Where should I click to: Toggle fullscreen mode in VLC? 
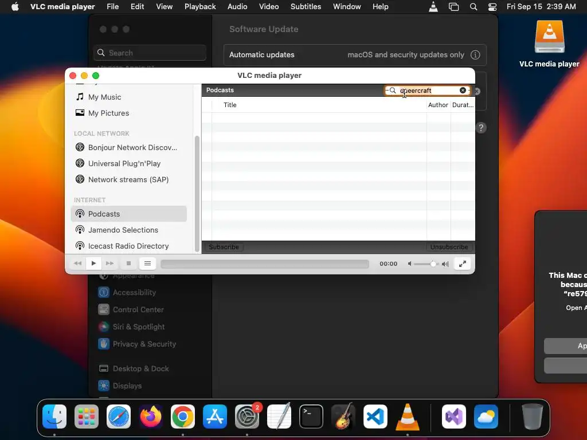click(x=463, y=264)
